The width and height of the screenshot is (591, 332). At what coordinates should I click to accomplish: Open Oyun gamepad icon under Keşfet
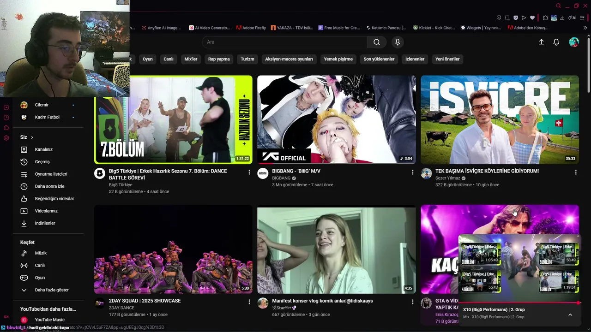pos(24,278)
